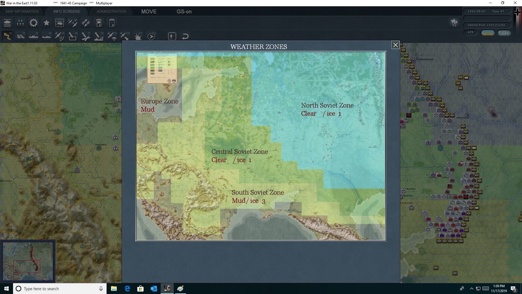Click the taskbar microphone icon
The height and width of the screenshot is (294, 522).
[x=101, y=289]
